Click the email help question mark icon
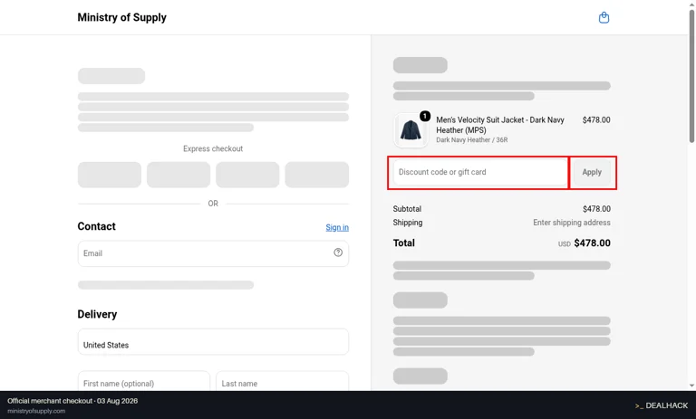Screen dimensions: 696x419 tap(338, 252)
